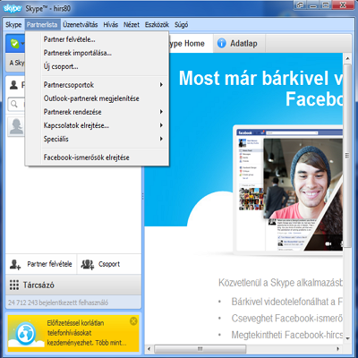Open the Eszközök menu
358x358 pixels.
(157, 25)
